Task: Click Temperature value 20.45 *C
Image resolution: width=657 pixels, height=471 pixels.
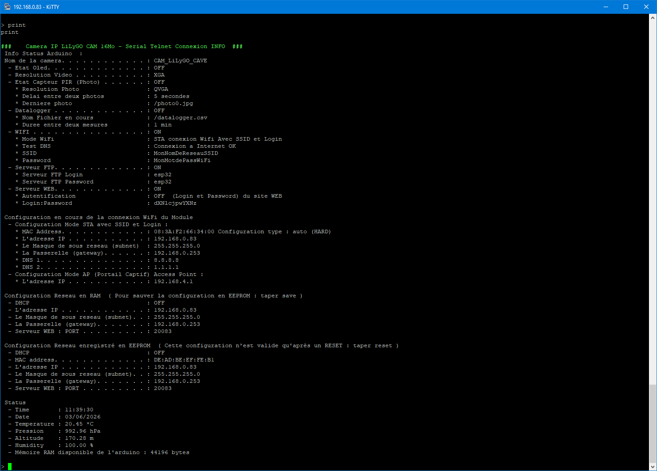Action: pos(79,424)
